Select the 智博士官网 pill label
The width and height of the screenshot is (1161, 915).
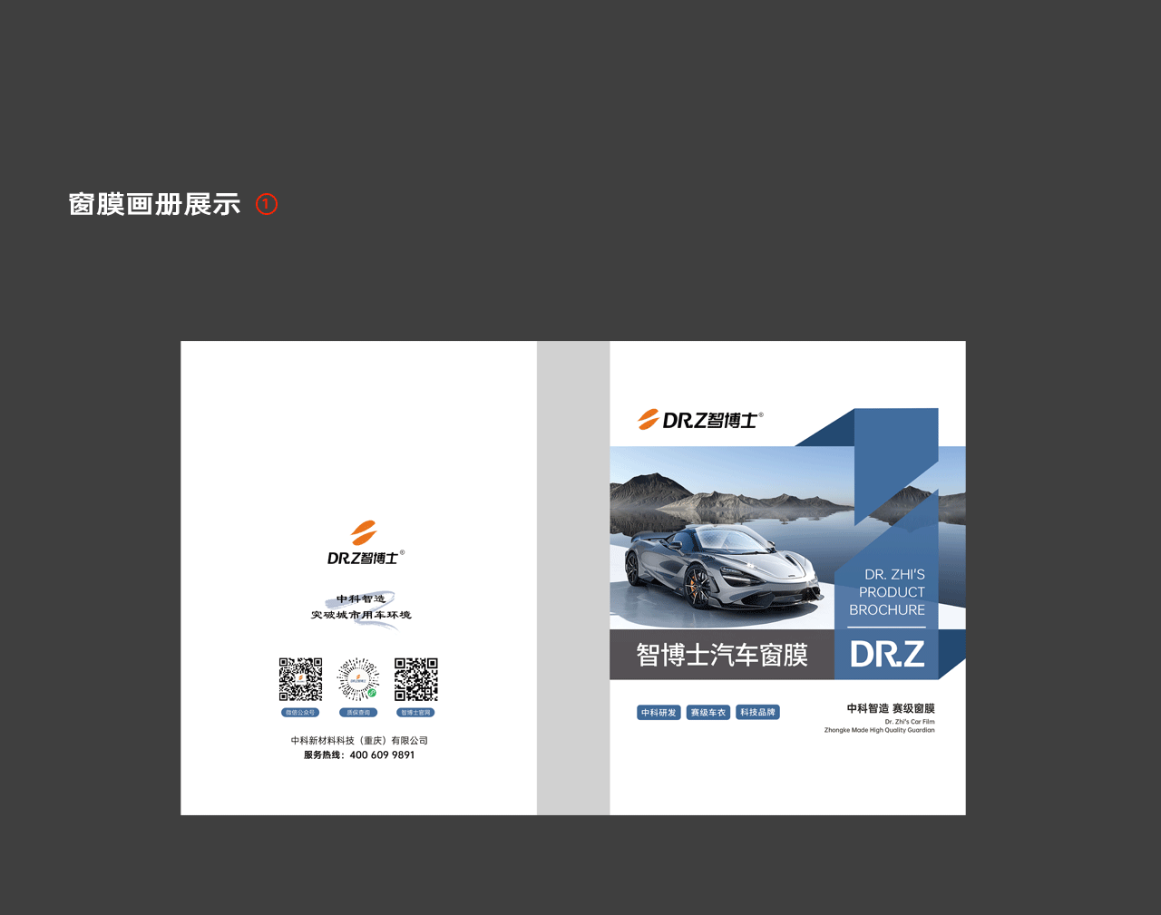pos(416,713)
